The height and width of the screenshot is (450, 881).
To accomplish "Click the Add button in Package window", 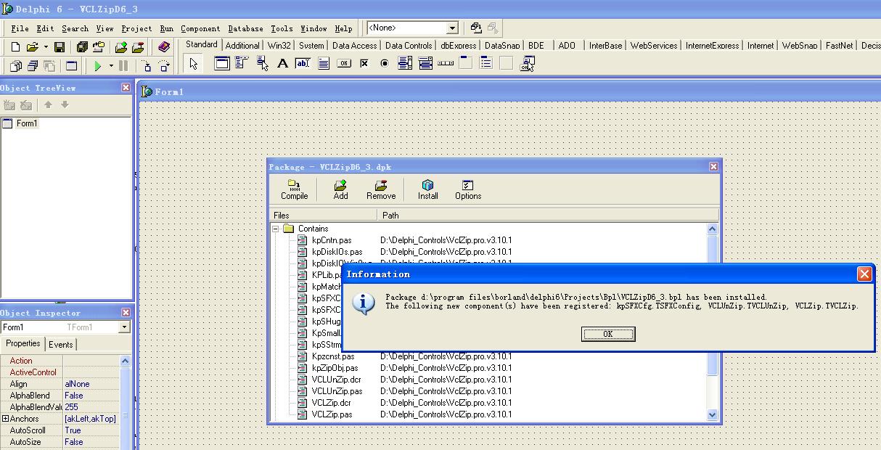I will tap(340, 190).
